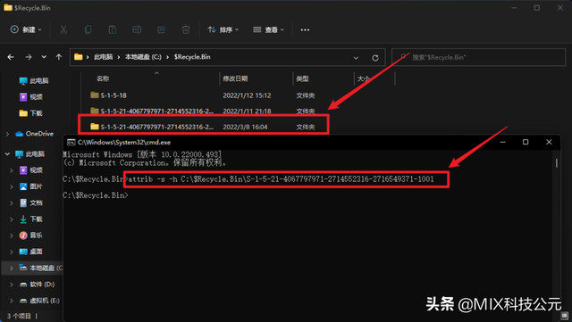Expand the 虚拟机 (E:) drive node

(12, 301)
